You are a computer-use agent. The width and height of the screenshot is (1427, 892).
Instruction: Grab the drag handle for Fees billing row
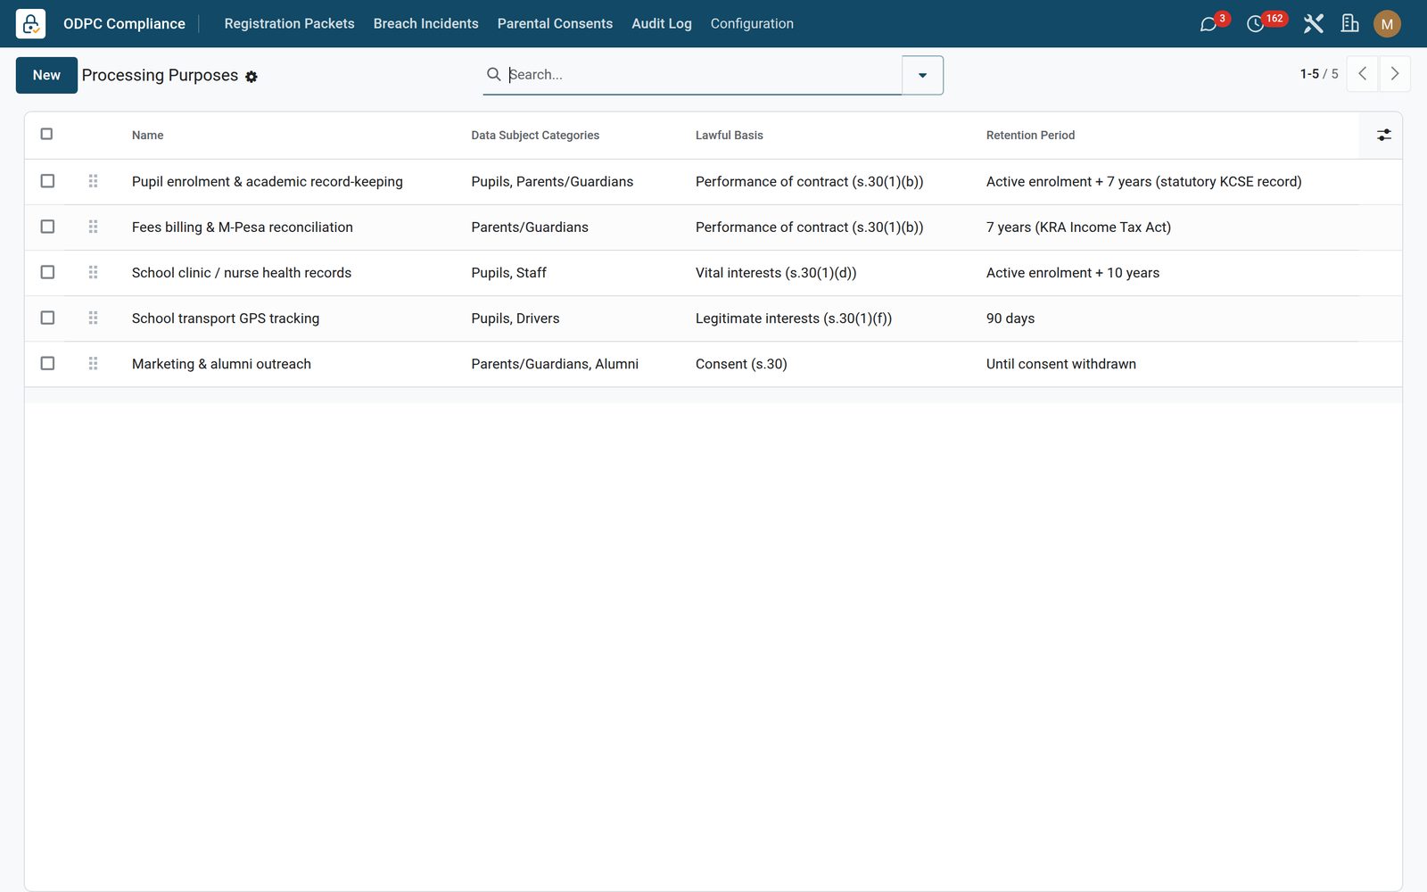coord(93,227)
